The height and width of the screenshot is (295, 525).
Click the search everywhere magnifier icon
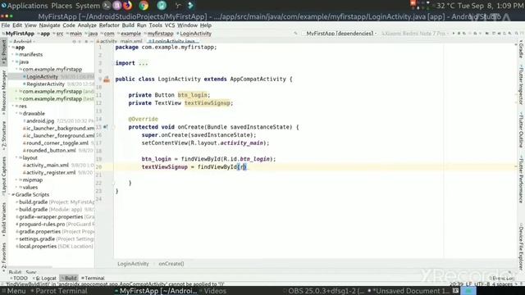(x=517, y=34)
